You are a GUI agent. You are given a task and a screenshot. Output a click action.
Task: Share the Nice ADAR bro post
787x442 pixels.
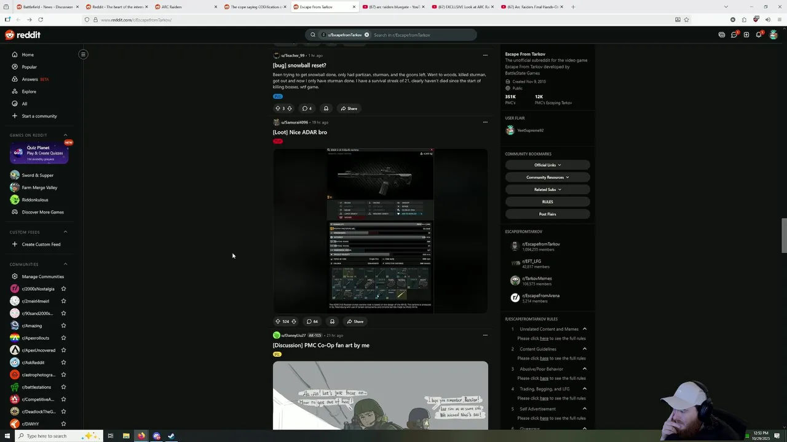[355, 321]
